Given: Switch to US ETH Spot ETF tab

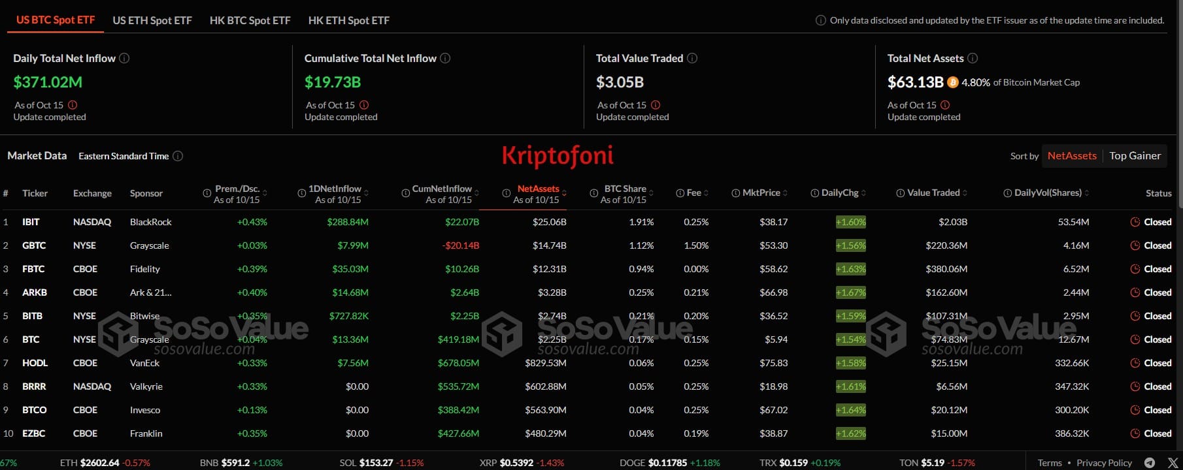Looking at the screenshot, I should pos(152,20).
